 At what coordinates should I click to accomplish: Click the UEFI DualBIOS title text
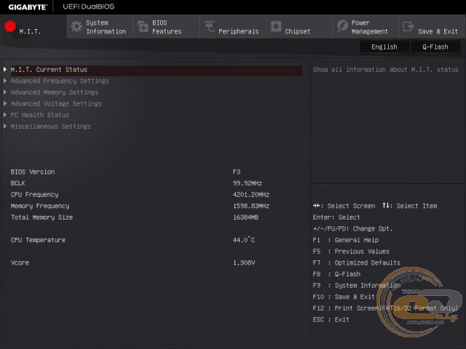pos(89,7)
